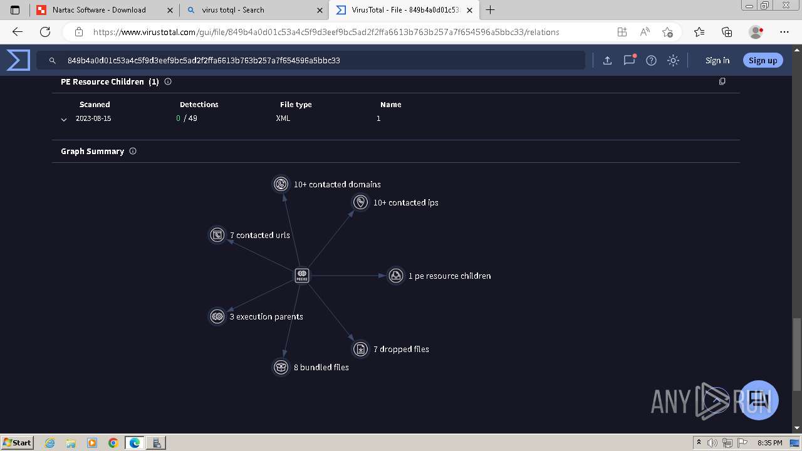Image resolution: width=802 pixels, height=451 pixels.
Task: Select the central PEEXE file node
Action: 302,275
